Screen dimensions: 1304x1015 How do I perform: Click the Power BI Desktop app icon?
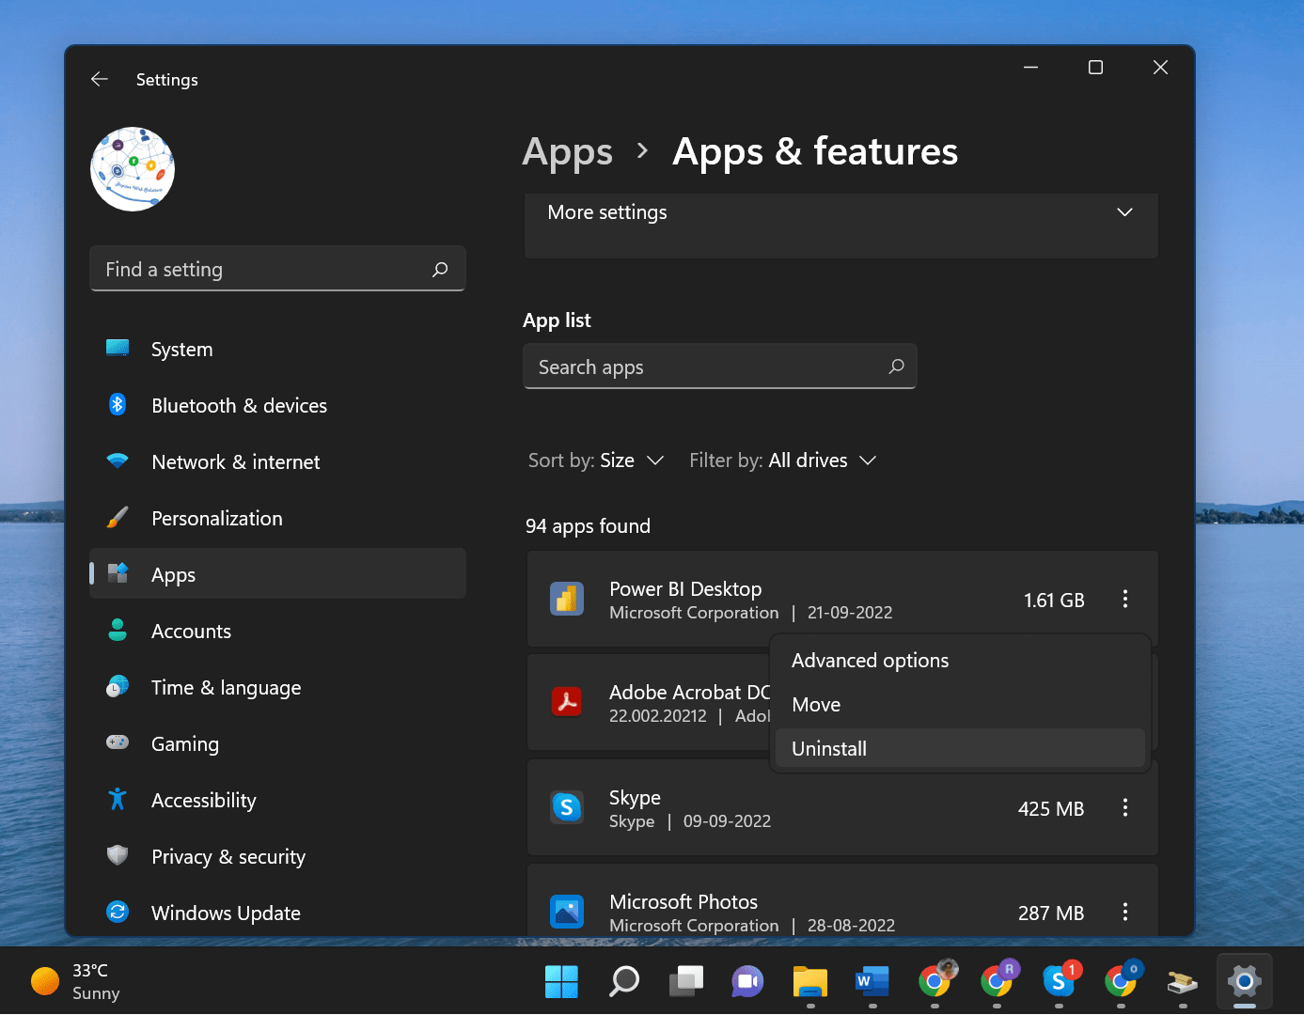tap(567, 600)
